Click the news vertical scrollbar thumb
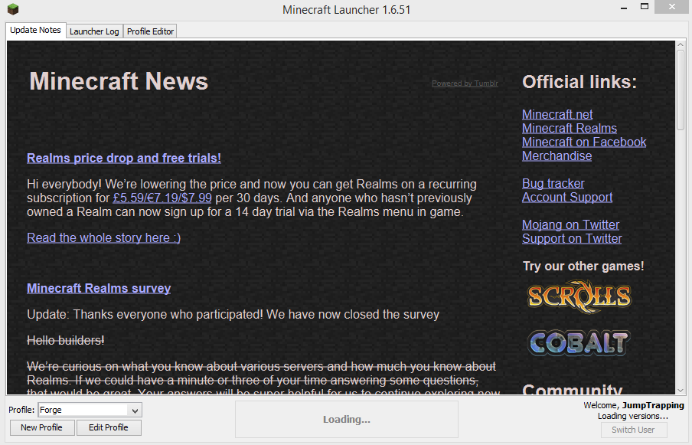Screen dimensions: 692x445 click(x=680, y=90)
